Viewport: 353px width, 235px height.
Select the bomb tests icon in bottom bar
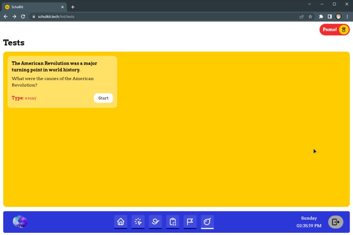[x=207, y=222]
